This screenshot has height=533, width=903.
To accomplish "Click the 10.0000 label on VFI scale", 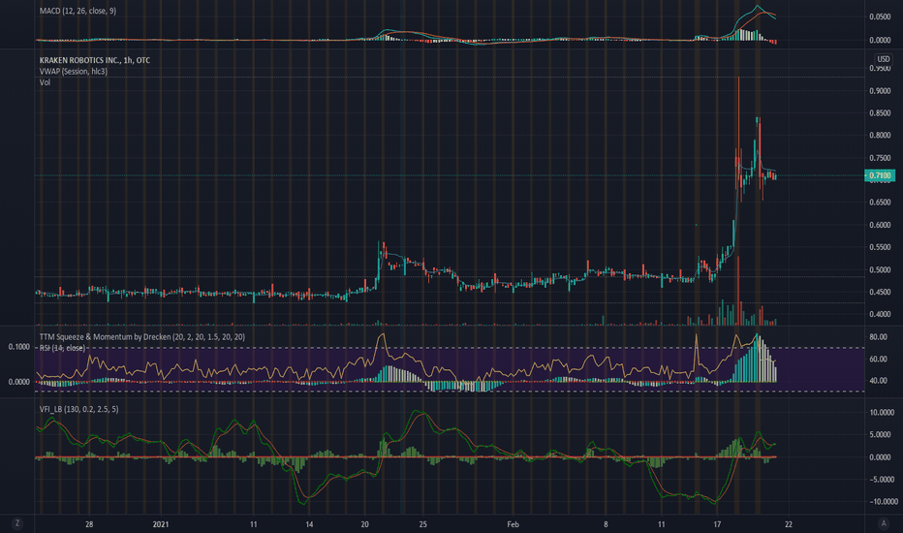I will click(882, 413).
